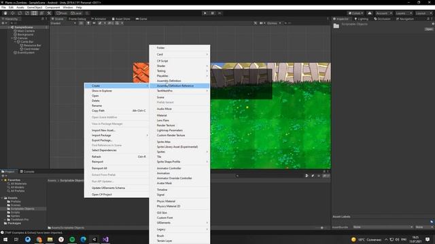Select the Hand tool in the toolbar
Viewport: 435px width, 244px height.
coord(5,14)
